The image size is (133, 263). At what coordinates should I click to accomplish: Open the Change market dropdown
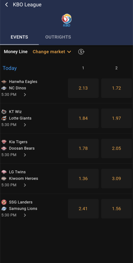point(52,52)
